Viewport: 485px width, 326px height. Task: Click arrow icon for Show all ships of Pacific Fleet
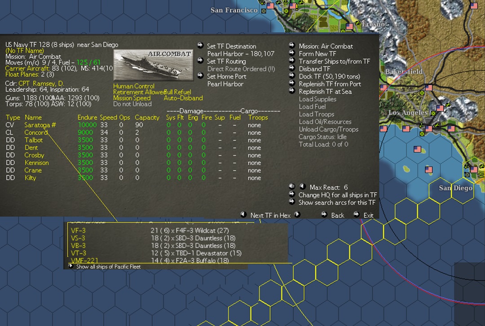[71, 266]
